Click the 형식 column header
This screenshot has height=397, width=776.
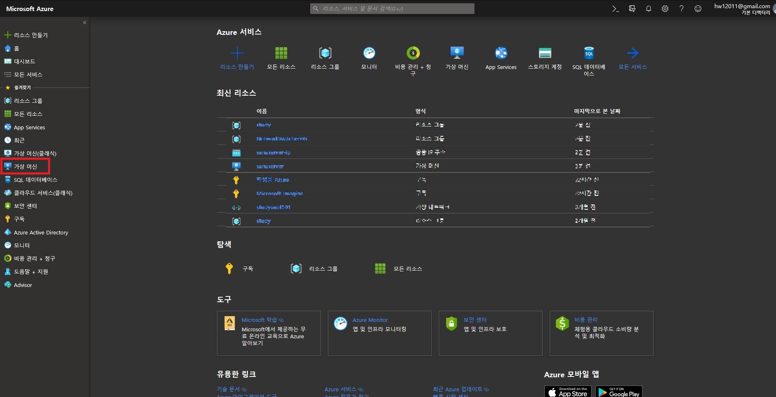tap(420, 111)
